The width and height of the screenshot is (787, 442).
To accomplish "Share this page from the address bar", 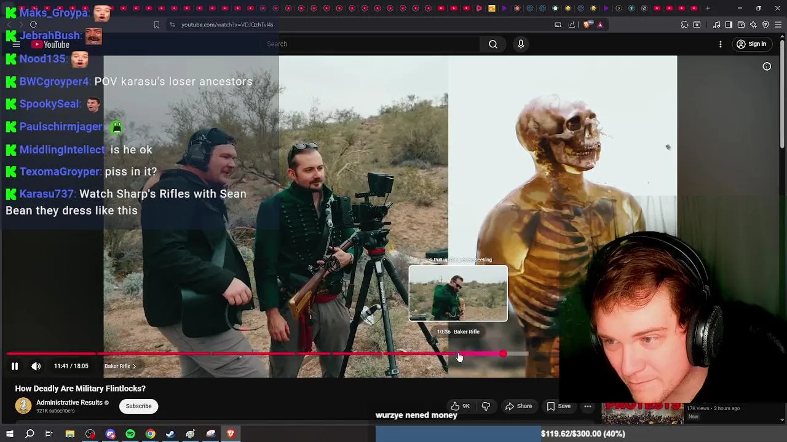I will click(572, 25).
